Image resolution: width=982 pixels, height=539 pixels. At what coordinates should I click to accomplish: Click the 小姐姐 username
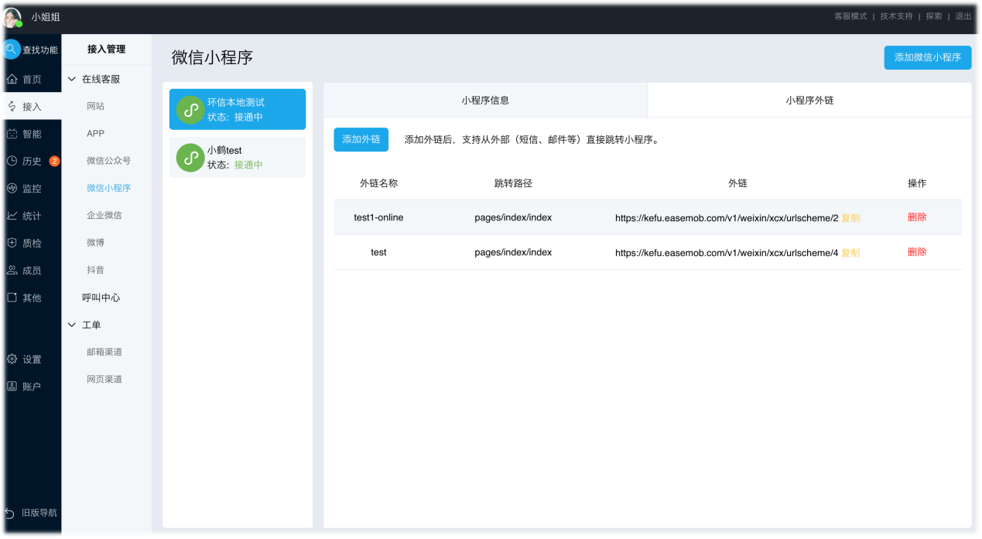point(46,17)
